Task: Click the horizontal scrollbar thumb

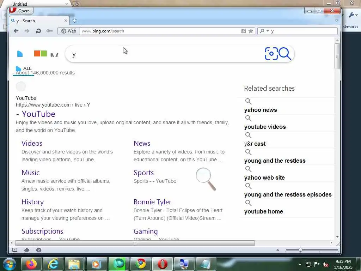Action: (x=135, y=243)
